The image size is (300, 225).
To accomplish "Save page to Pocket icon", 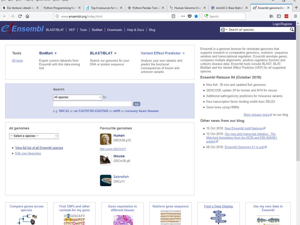I will coord(190,16).
